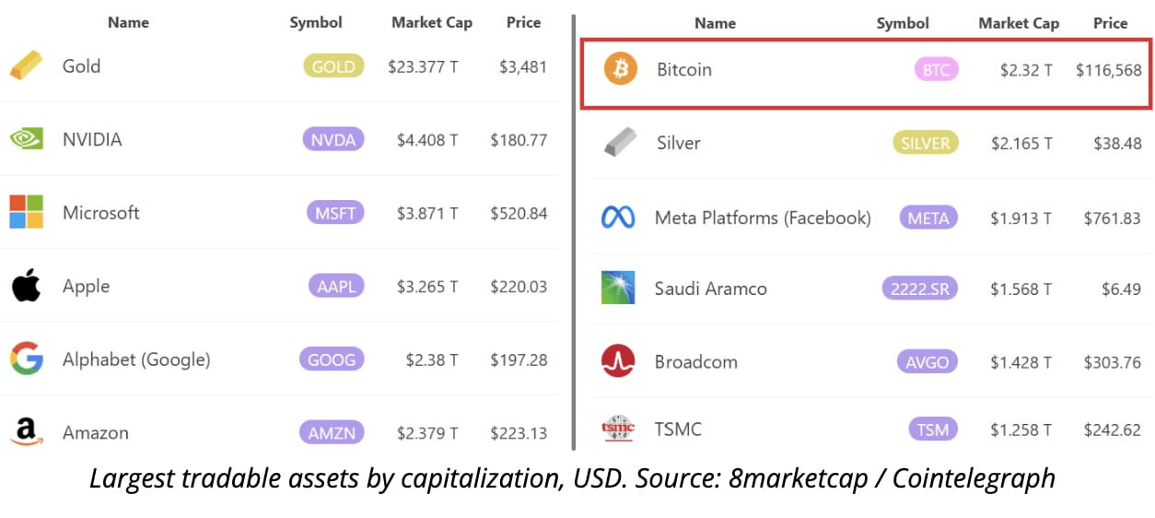Click the Amazon logo icon
This screenshot has width=1155, height=518.
tap(26, 431)
